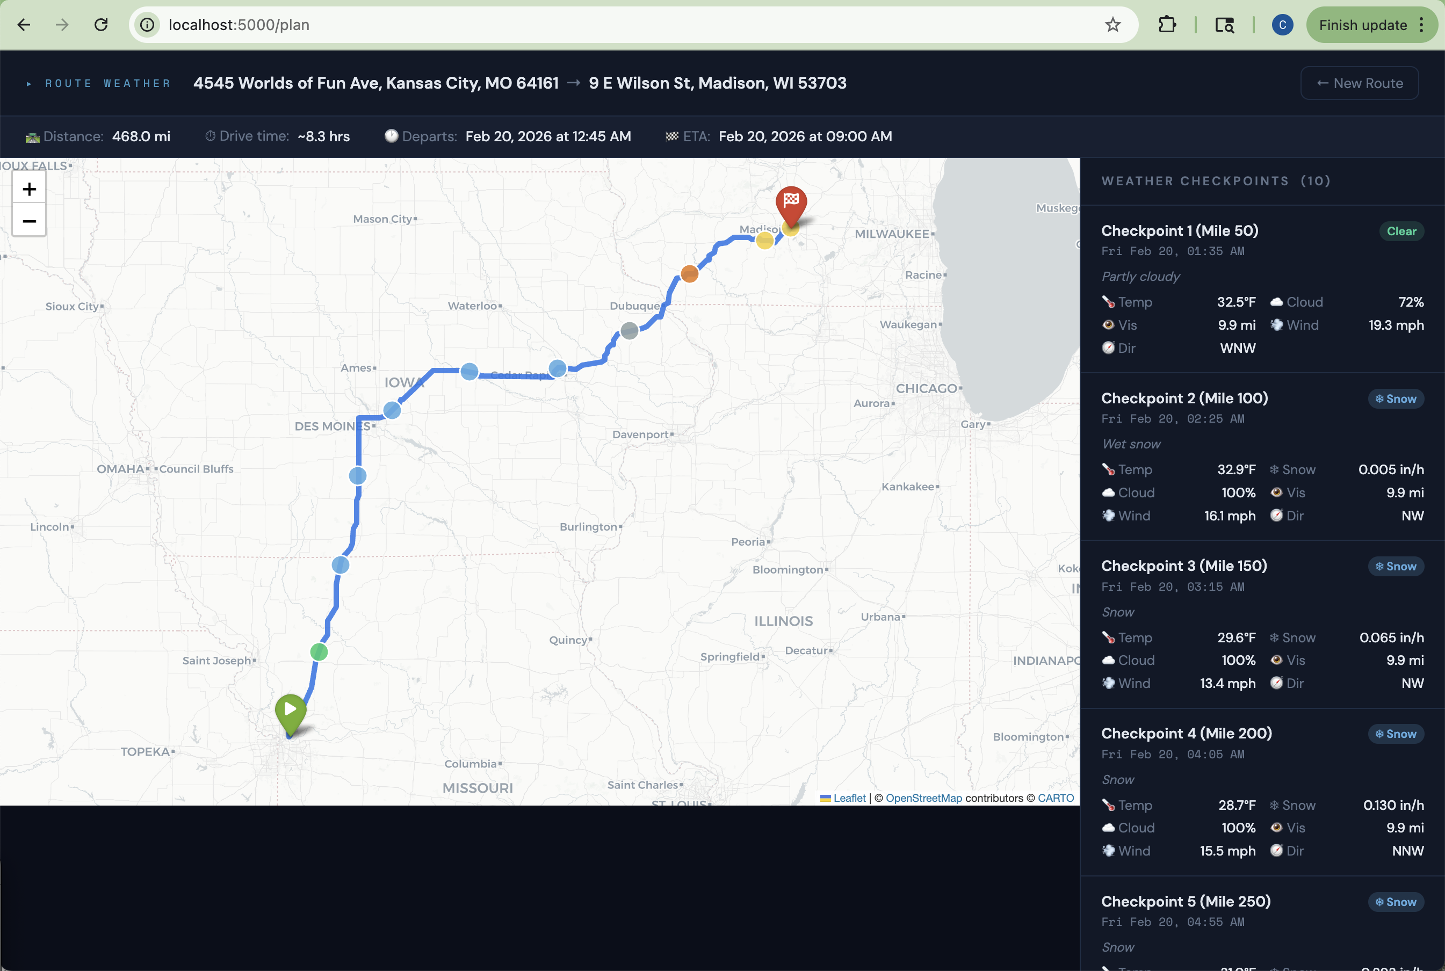This screenshot has height=971, width=1445.
Task: Collapse the panel using the ROUTE WEATHER triangle
Action: pos(28,83)
